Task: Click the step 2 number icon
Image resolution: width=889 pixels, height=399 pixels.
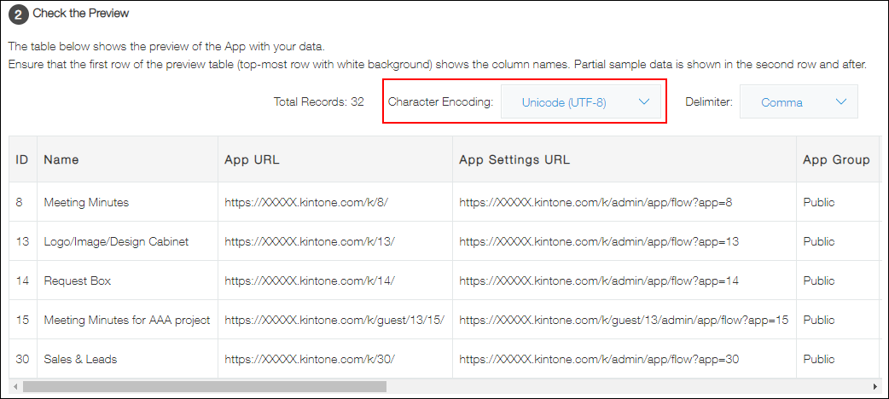Action: coord(18,14)
